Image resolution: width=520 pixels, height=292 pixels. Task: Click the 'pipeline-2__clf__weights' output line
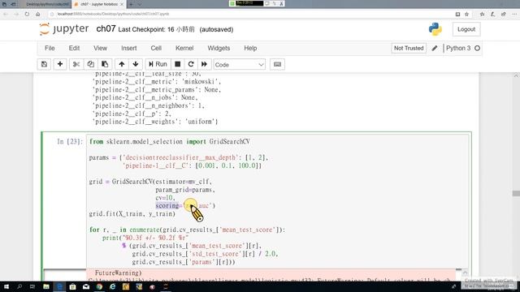pyautogui.click(x=155, y=122)
